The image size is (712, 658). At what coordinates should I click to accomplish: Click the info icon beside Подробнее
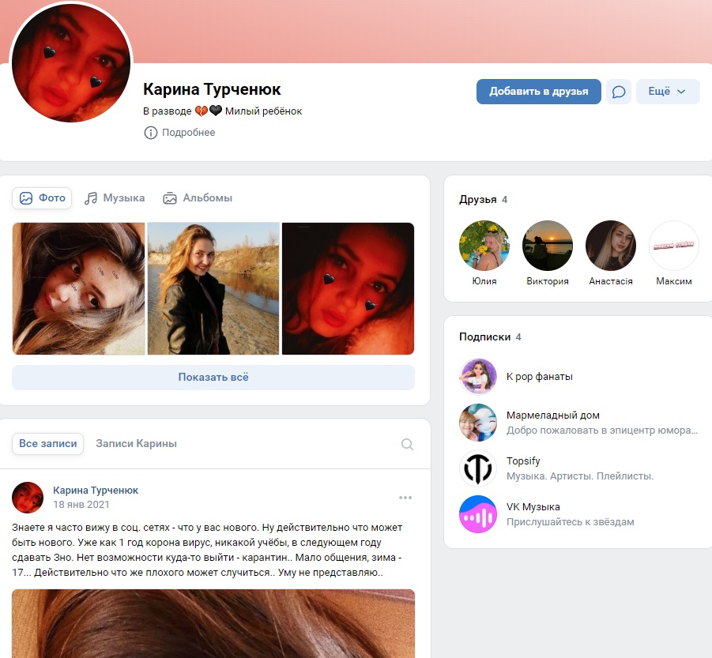151,133
